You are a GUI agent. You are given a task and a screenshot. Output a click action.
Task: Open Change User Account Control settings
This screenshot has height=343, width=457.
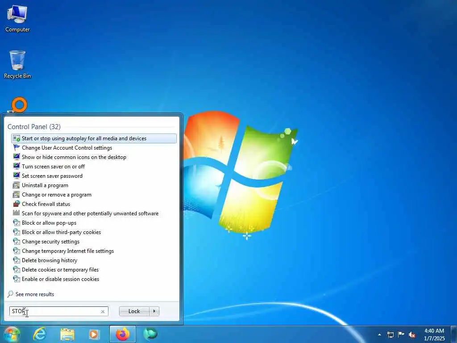[x=94, y=147]
